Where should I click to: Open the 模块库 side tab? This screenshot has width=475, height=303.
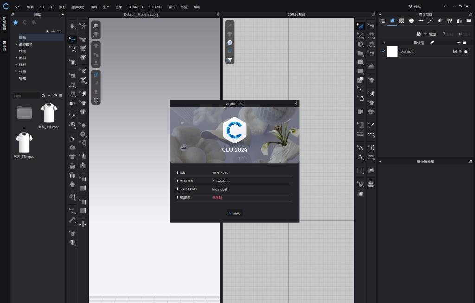pos(4,46)
